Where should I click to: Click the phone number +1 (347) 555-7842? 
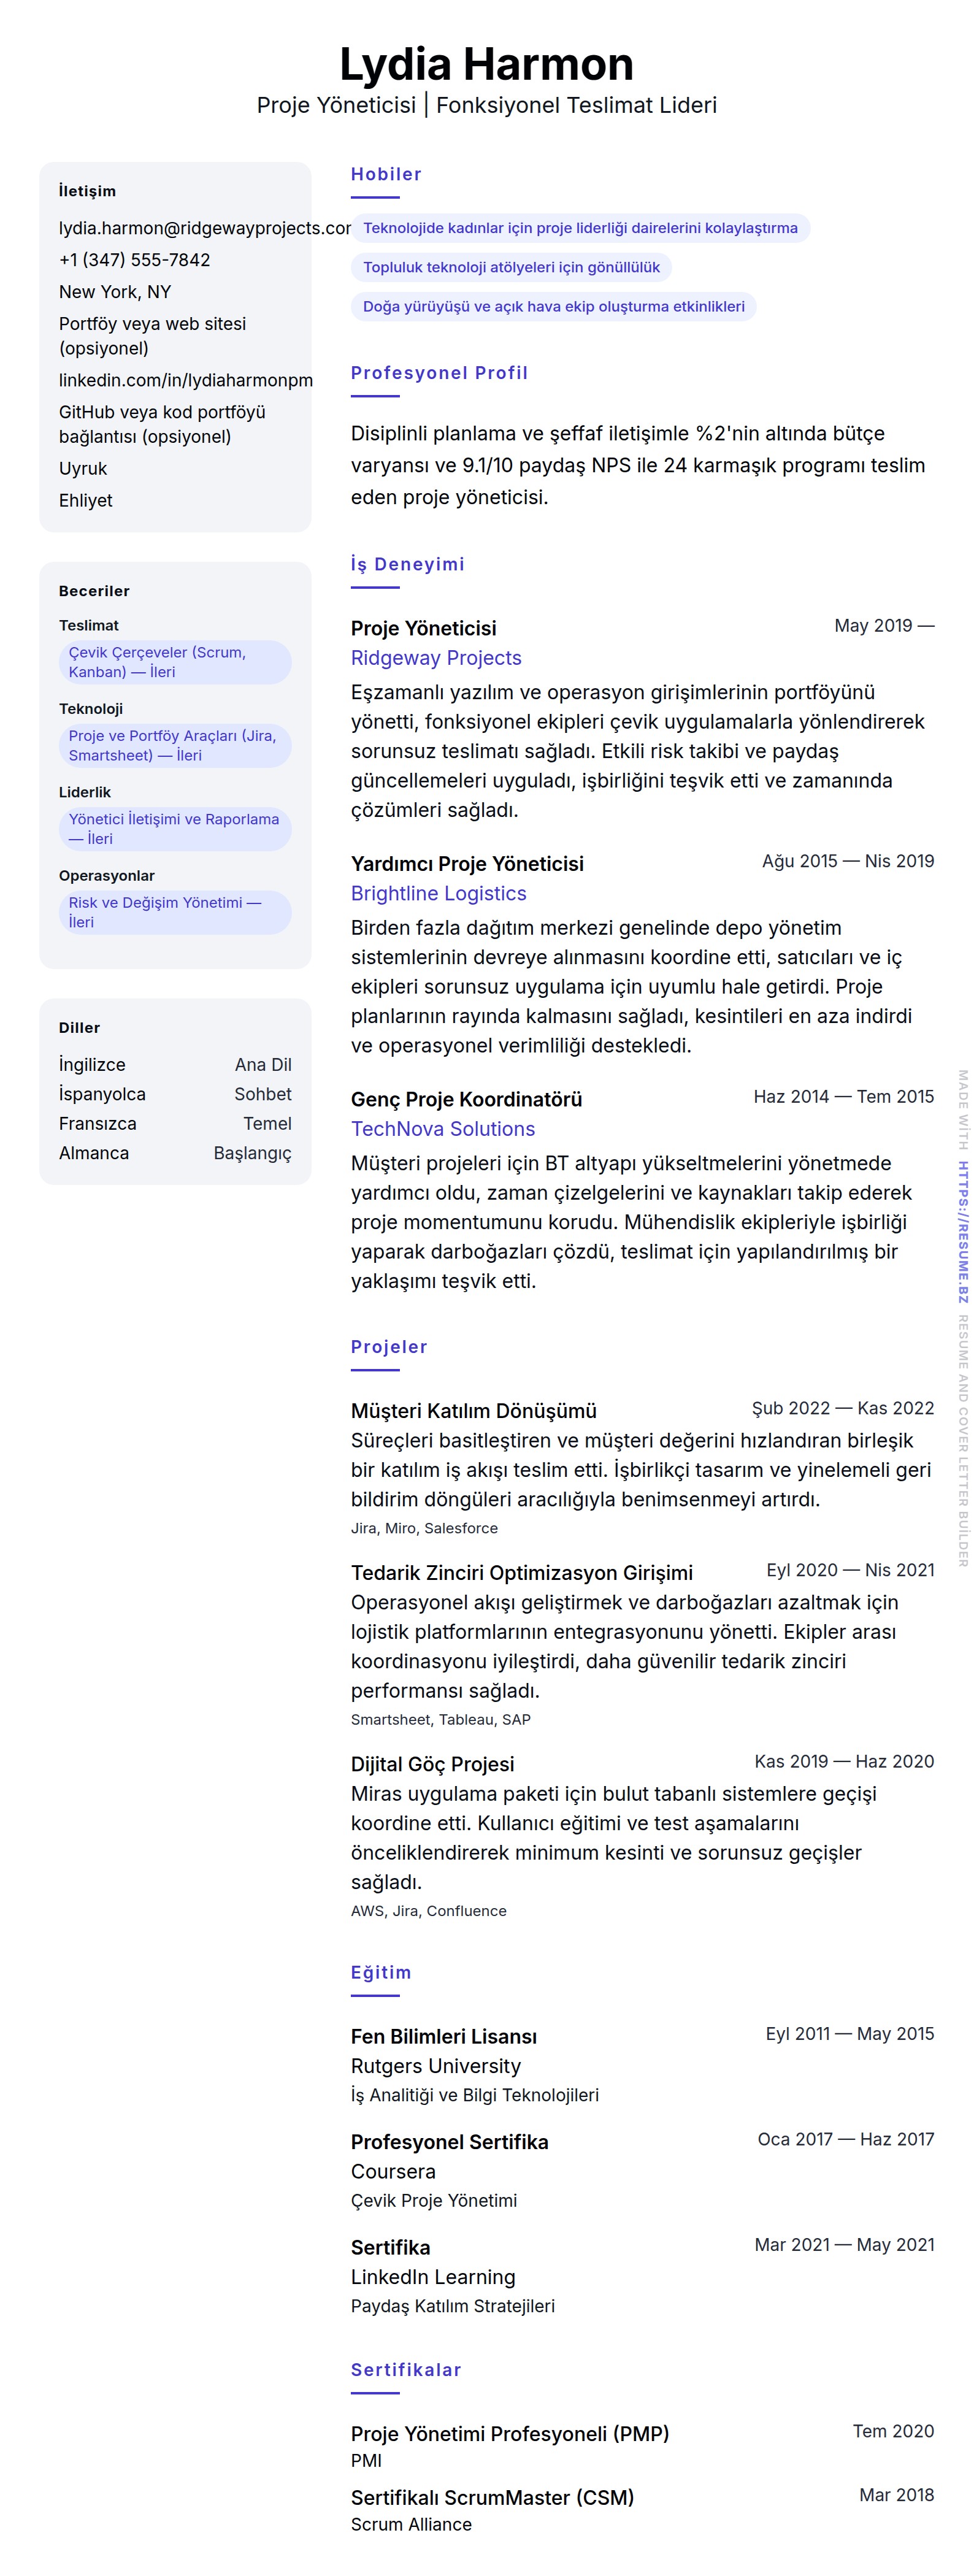coord(135,260)
